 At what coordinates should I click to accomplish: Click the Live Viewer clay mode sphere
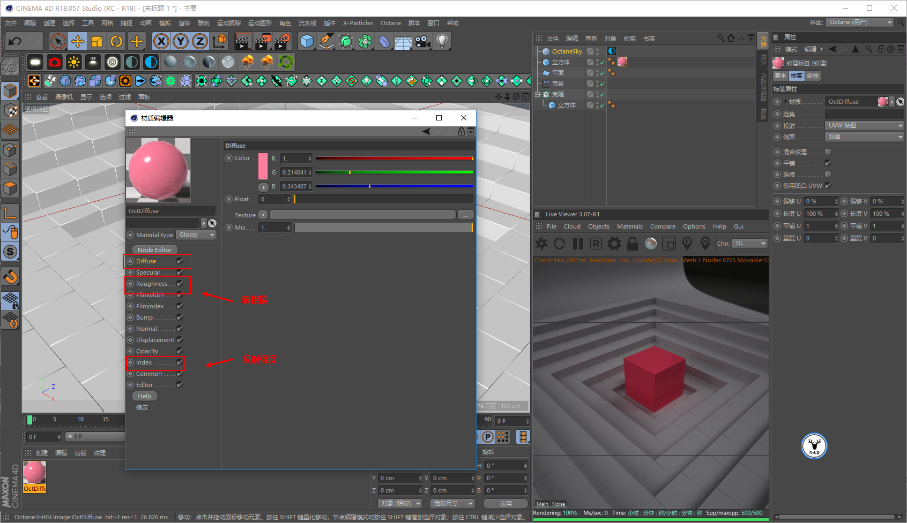(651, 244)
